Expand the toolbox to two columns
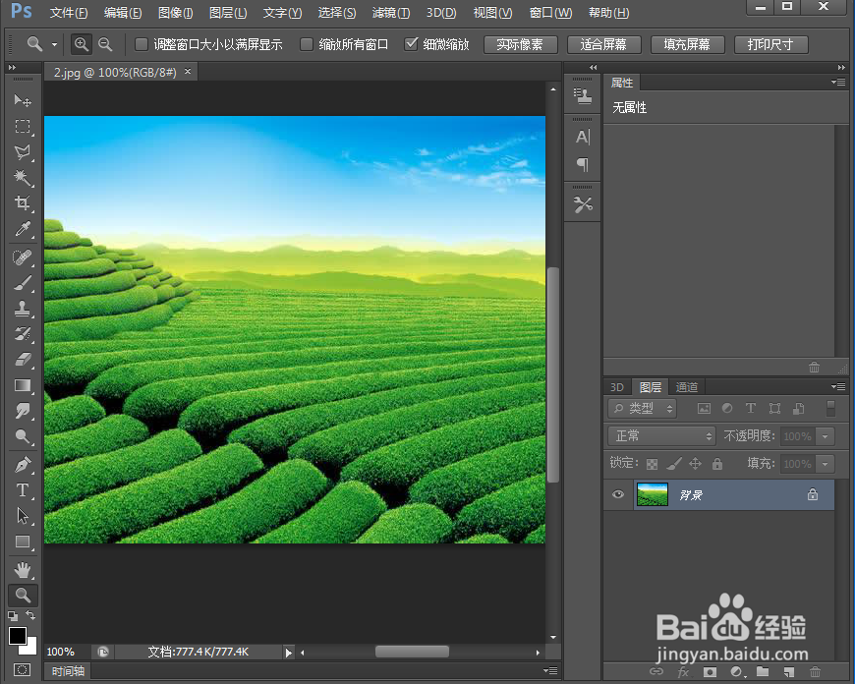 pos(12,67)
